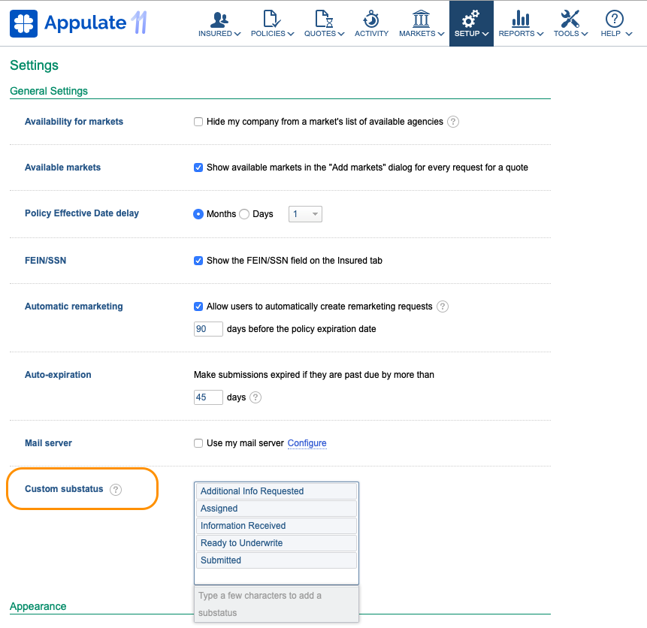Open the REPORTS menu label
647x628 pixels.
(x=516, y=33)
